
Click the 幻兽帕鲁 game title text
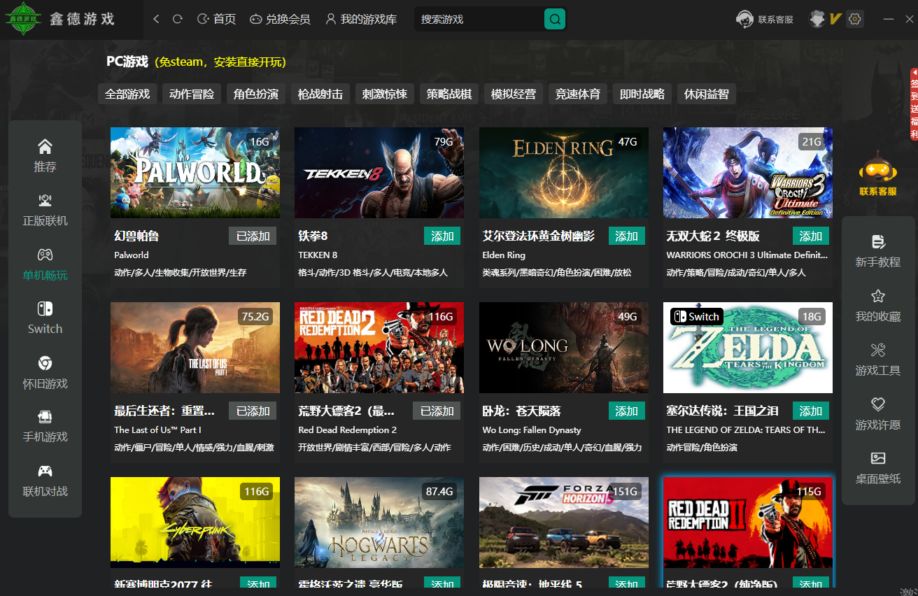pyautogui.click(x=136, y=236)
